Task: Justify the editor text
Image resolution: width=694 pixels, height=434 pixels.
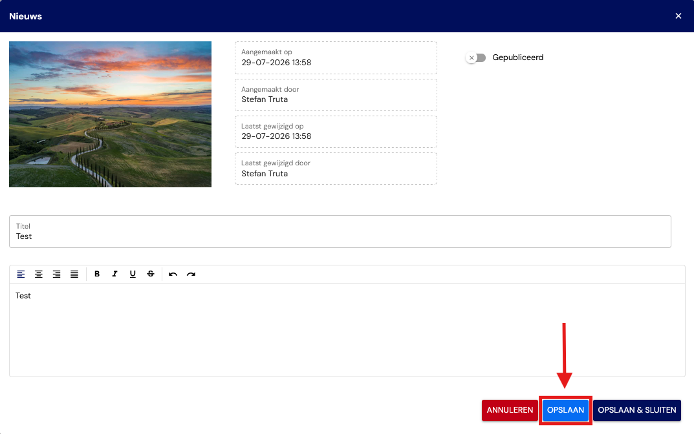Action: [x=74, y=274]
